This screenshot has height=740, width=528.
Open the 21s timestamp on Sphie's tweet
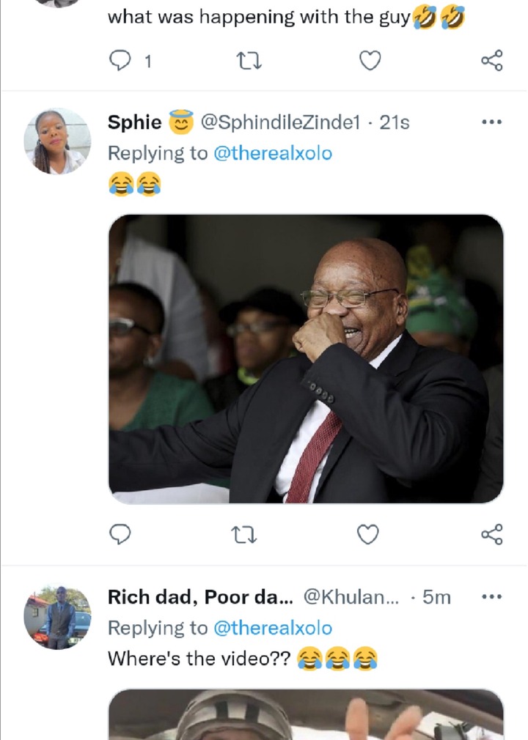click(395, 123)
